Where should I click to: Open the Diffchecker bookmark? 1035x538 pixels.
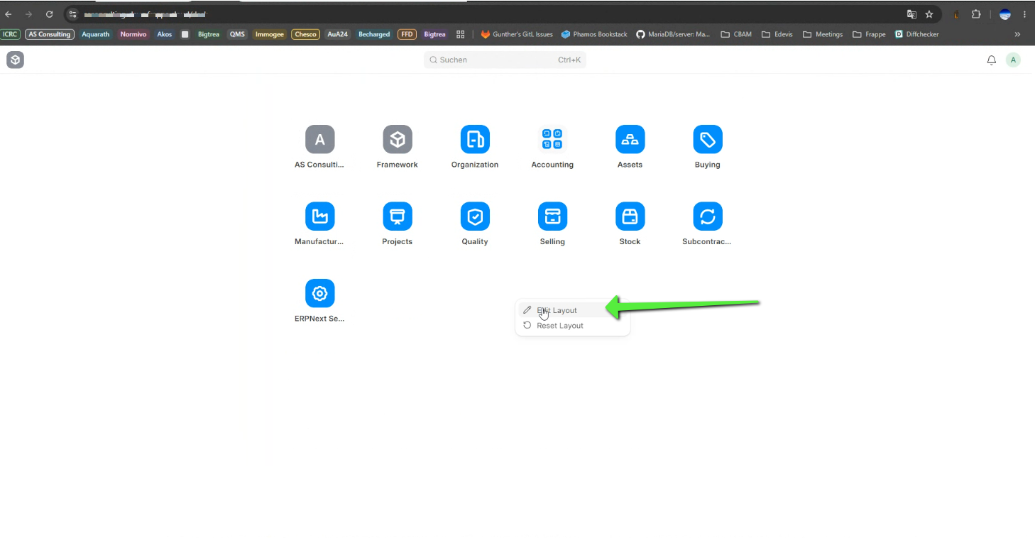[916, 34]
